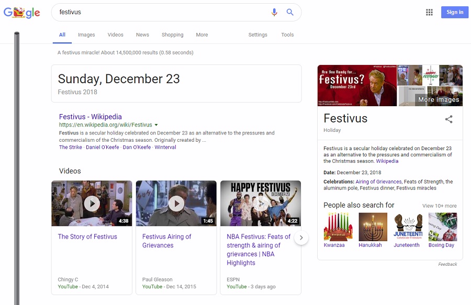Viewport: 471px width, 305px height.
Task: Start voice search with the microphone icon
Action: [274, 12]
